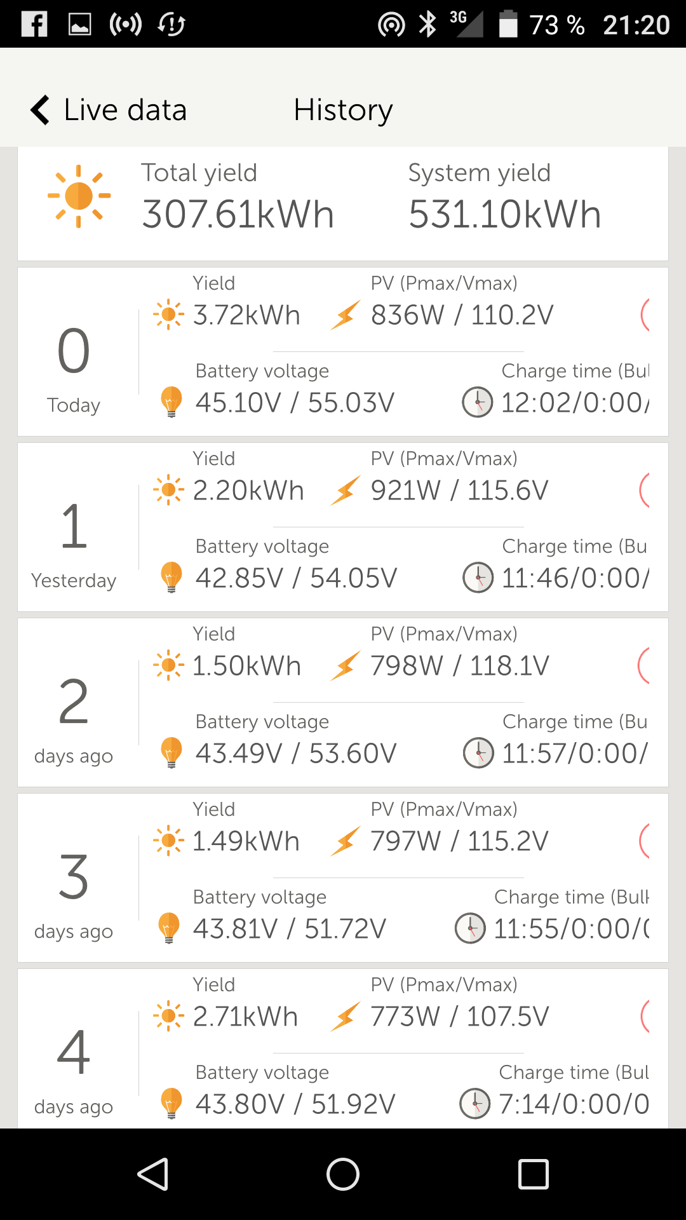Tap the System yield 531.10kWh value
This screenshot has width=686, height=1220.
click(504, 214)
